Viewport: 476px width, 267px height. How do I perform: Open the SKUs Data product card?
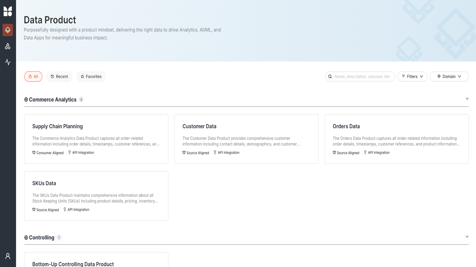point(96,196)
